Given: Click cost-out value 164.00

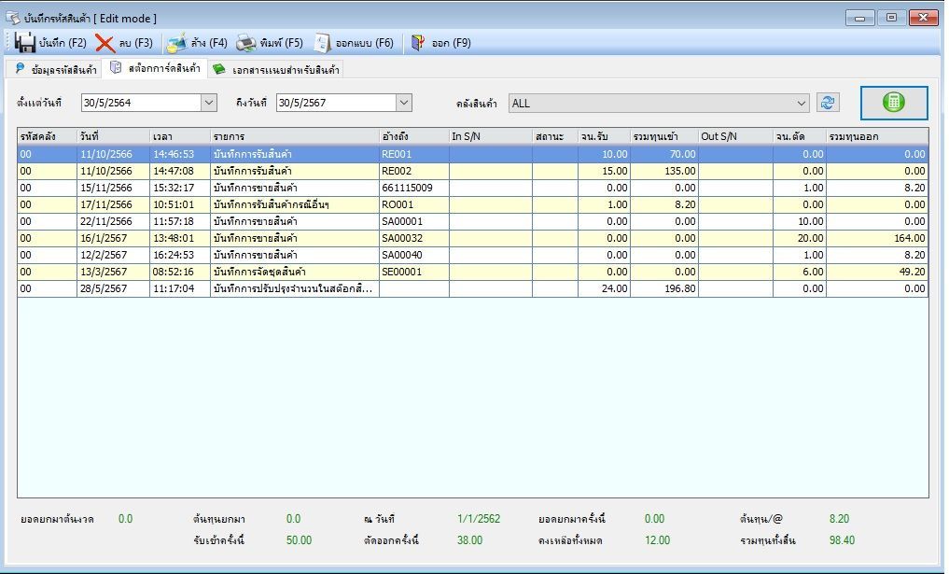Looking at the screenshot, I should pyautogui.click(x=877, y=239).
